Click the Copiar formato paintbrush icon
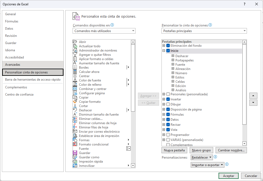The height and width of the screenshot is (181, 263). point(75,102)
